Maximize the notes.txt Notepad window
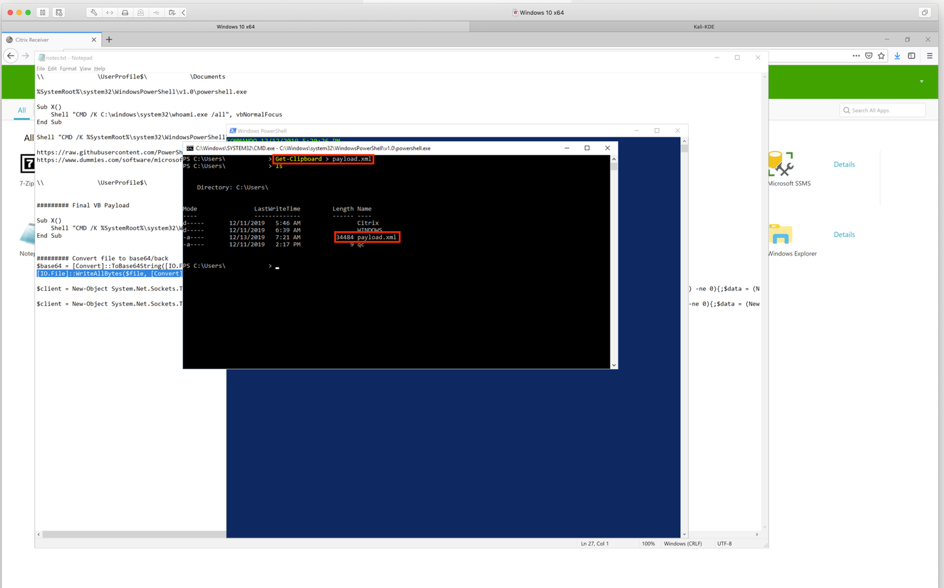This screenshot has height=588, width=944. (737, 57)
